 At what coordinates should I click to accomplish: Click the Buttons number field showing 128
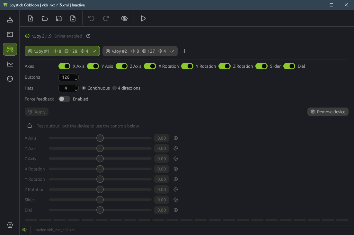[x=66, y=77]
